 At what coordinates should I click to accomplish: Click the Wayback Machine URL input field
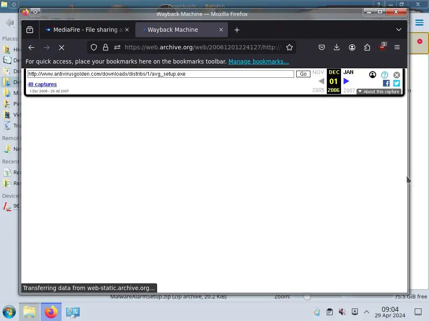160,74
